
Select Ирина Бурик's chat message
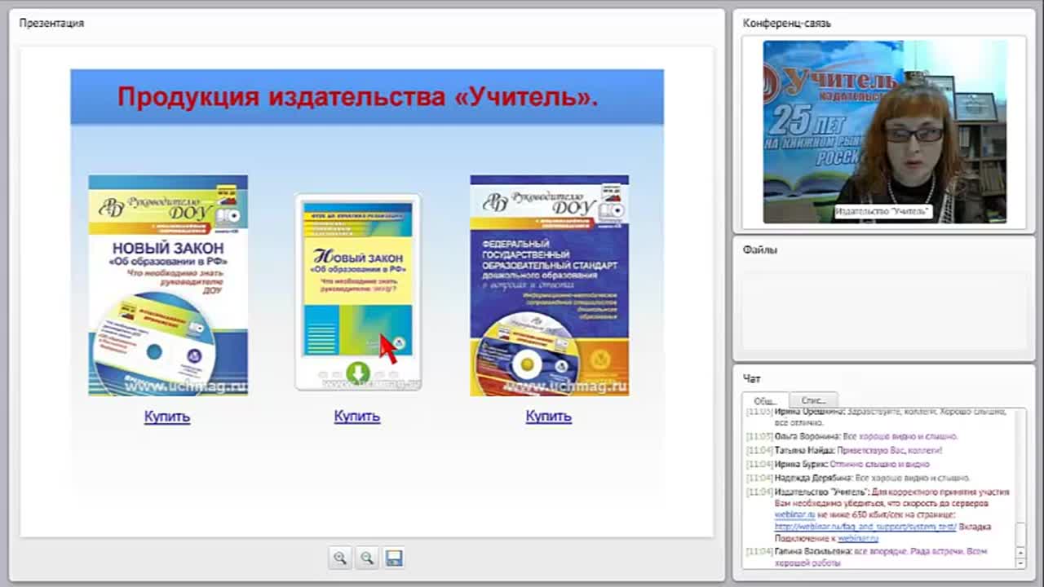tap(838, 464)
